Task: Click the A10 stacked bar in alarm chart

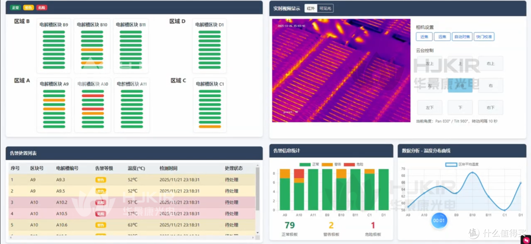Action: click(x=299, y=190)
